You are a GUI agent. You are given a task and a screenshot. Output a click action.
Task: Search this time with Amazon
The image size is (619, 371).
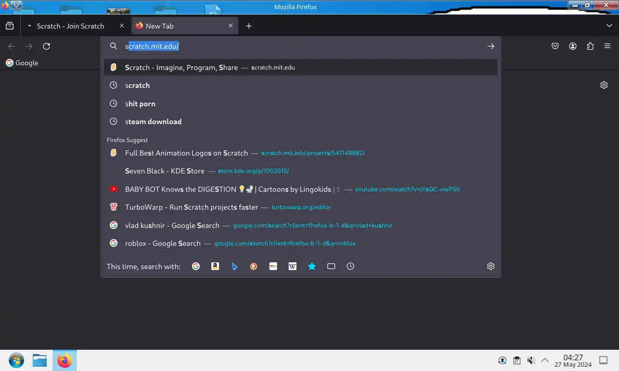[x=215, y=266]
